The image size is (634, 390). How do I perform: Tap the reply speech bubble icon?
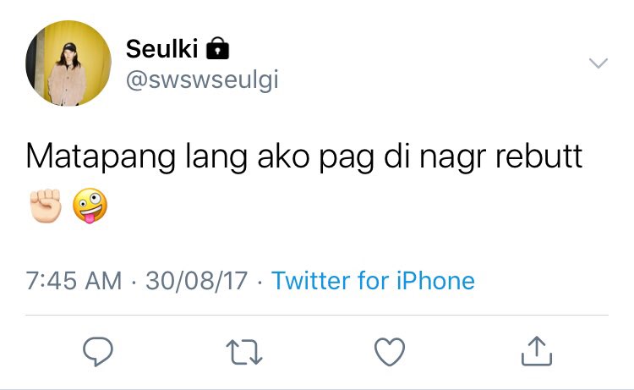[x=98, y=351]
